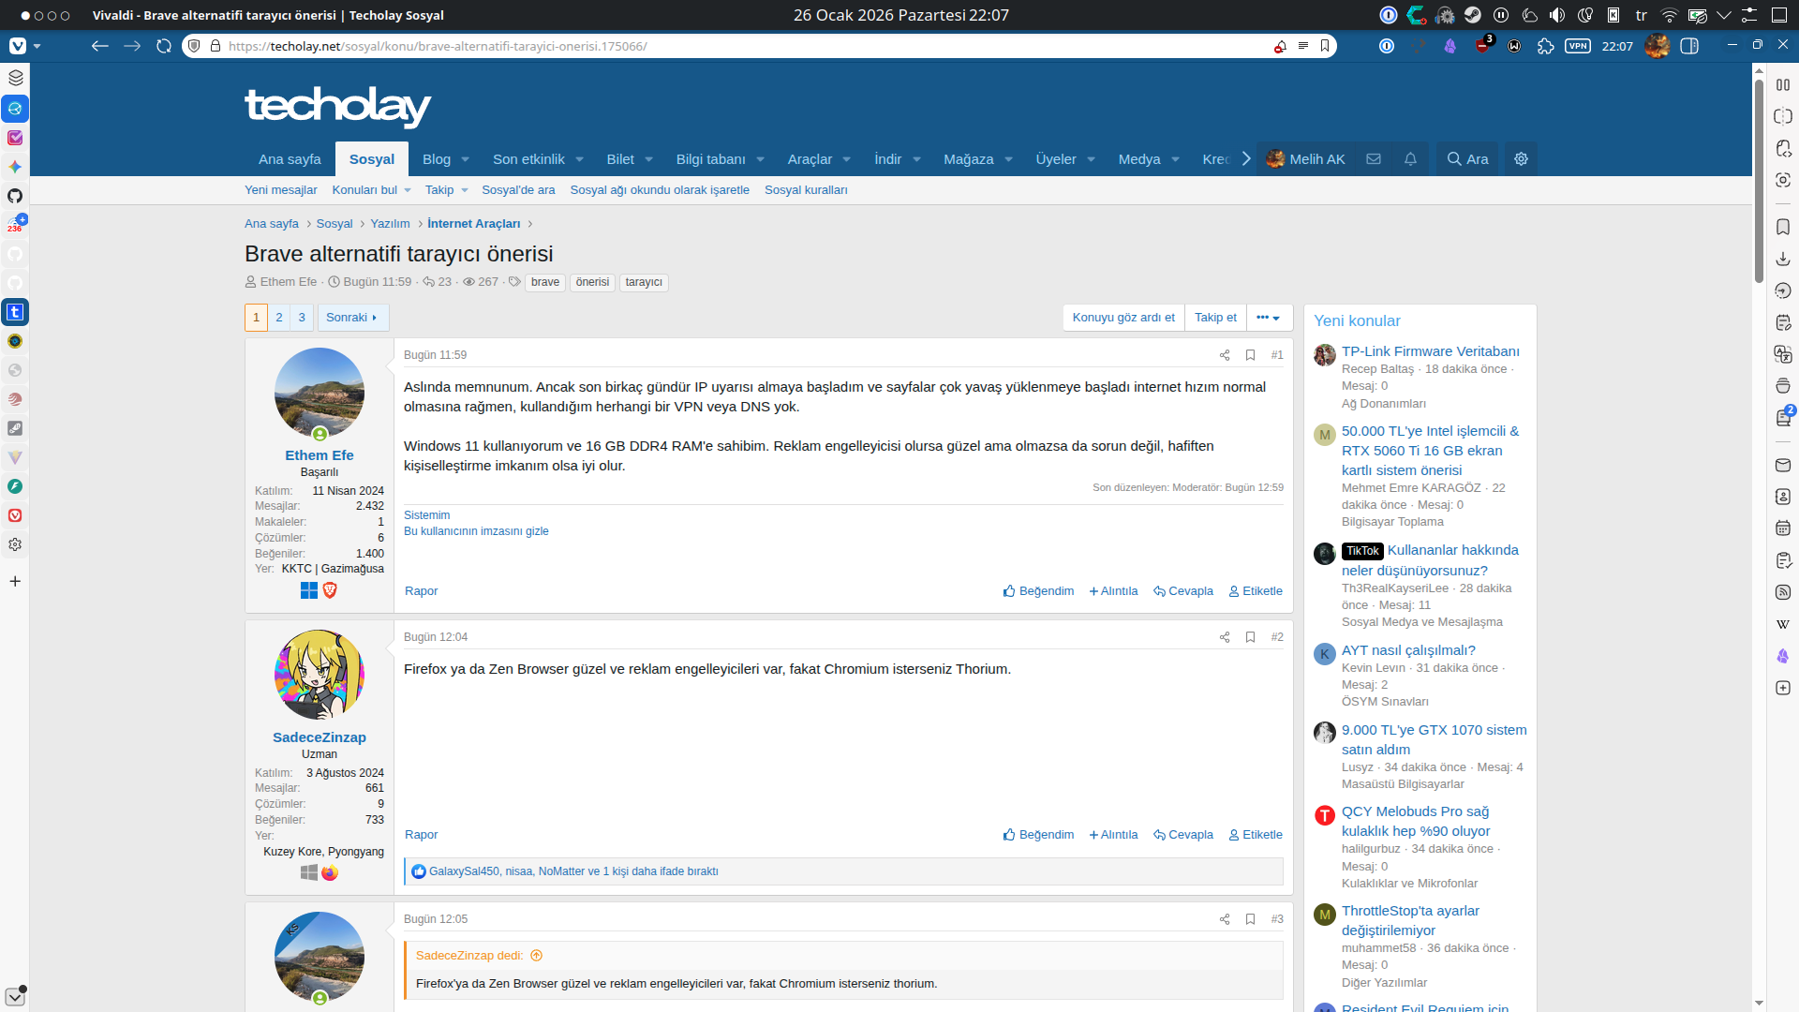Open the Üyeler nav item

click(1056, 159)
